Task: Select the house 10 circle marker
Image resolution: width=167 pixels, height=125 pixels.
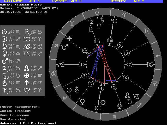Action: pos(110,41)
